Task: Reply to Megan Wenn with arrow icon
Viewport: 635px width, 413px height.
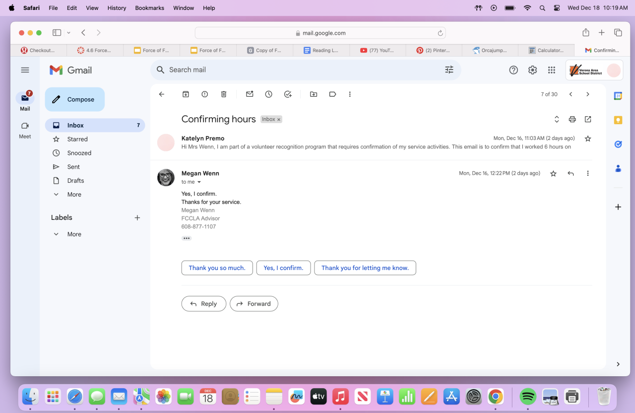Action: pos(571,173)
